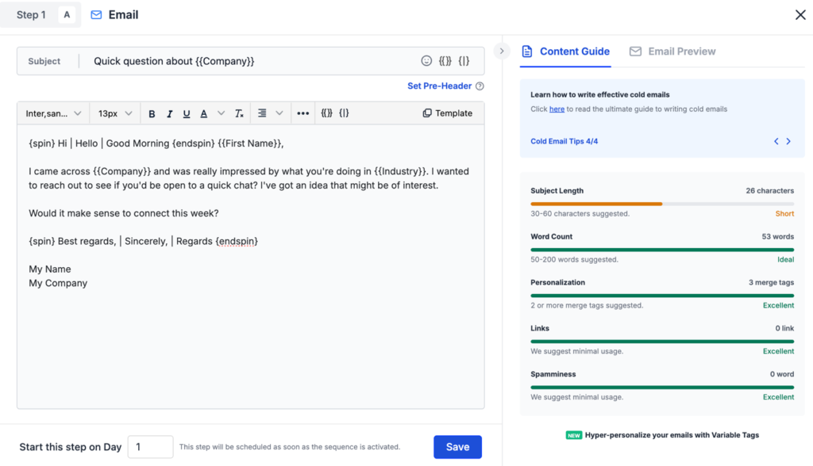Image resolution: width=813 pixels, height=466 pixels.
Task: Insert a merge tag from the editor toolbar
Action: click(x=326, y=113)
